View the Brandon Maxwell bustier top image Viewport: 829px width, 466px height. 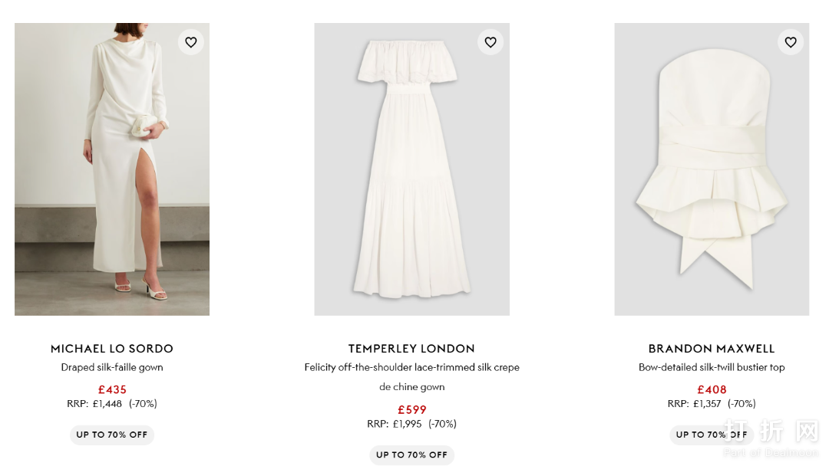click(x=712, y=169)
